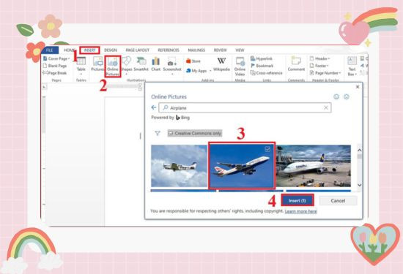Click the Online Pictures icon
This screenshot has height=274, width=403.
pos(113,66)
